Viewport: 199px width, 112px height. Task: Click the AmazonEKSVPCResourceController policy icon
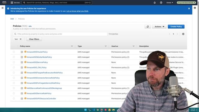[25, 98]
